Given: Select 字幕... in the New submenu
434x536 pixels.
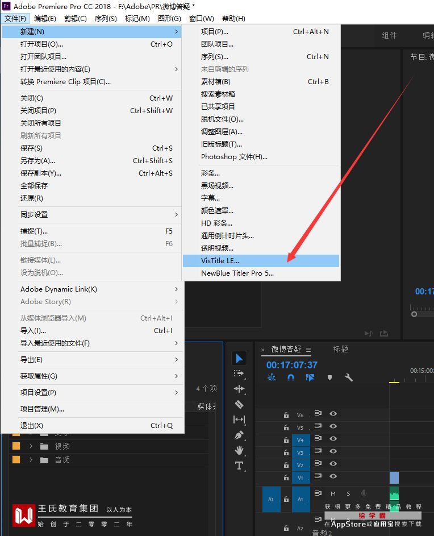Looking at the screenshot, I should pyautogui.click(x=261, y=198).
